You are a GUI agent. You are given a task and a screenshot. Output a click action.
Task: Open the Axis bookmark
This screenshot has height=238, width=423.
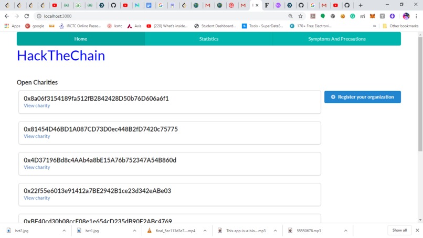coord(134,26)
